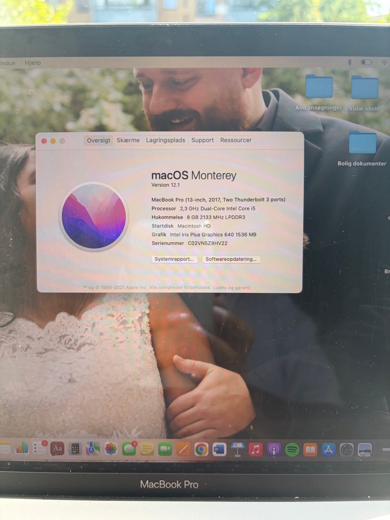Open Podcasts app in the dock
The image size is (390, 520).
point(274,450)
